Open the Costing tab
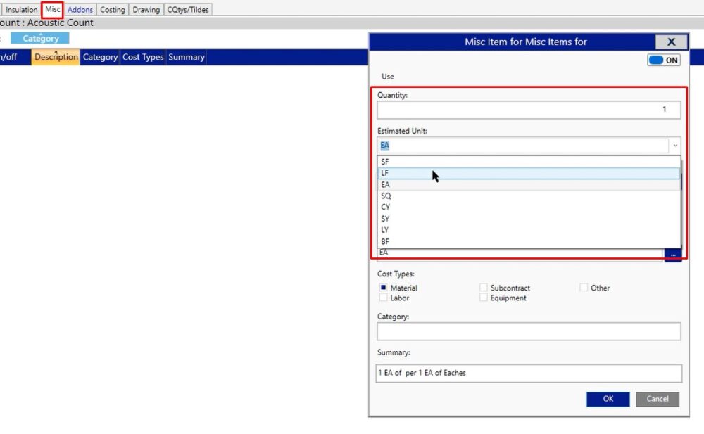704x434 pixels. click(x=113, y=10)
